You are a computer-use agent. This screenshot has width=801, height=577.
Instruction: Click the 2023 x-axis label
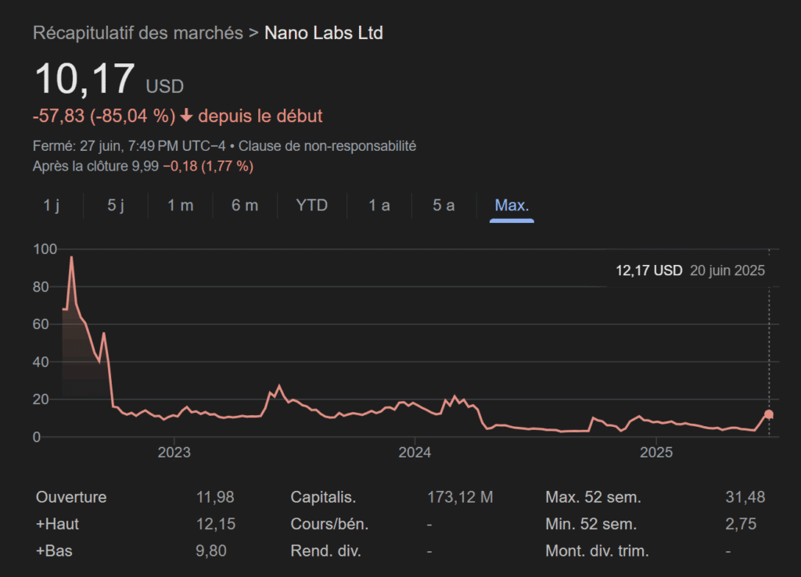click(174, 453)
